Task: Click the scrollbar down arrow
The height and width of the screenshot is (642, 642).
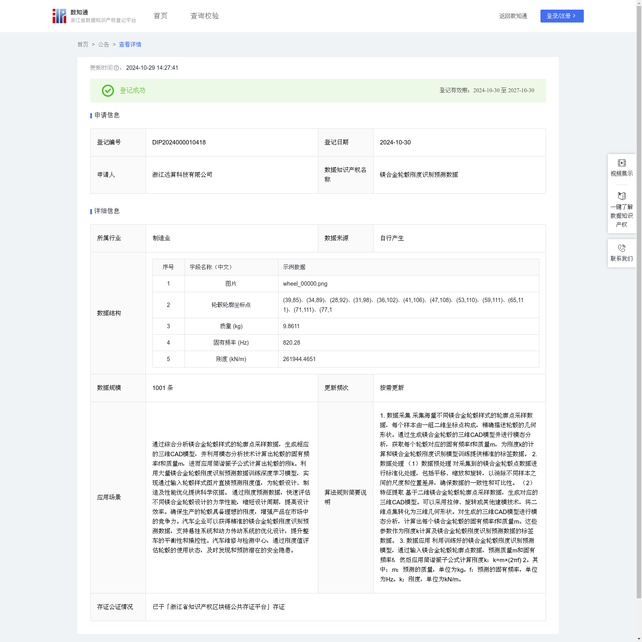Action: (x=639, y=639)
